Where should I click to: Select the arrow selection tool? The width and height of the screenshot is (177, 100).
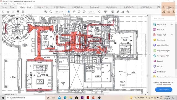pyautogui.click(x=69, y=12)
